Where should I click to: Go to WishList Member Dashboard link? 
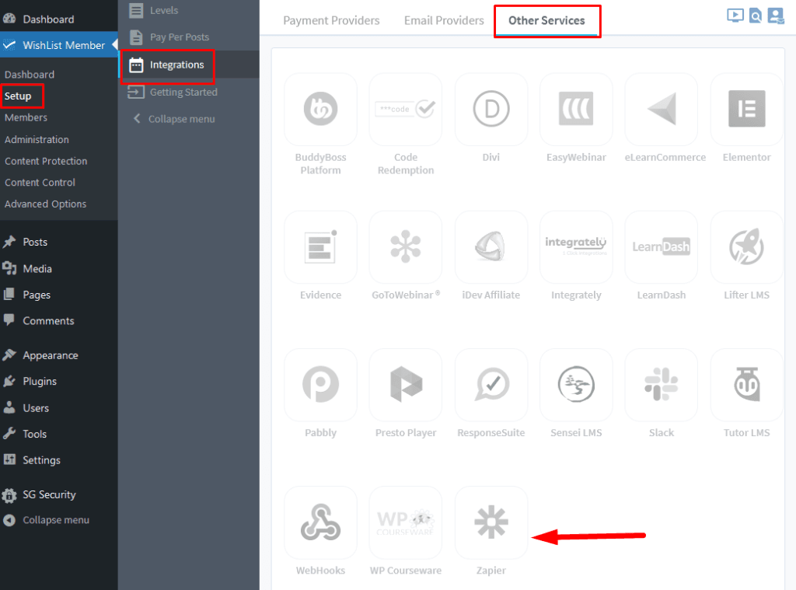coord(30,75)
